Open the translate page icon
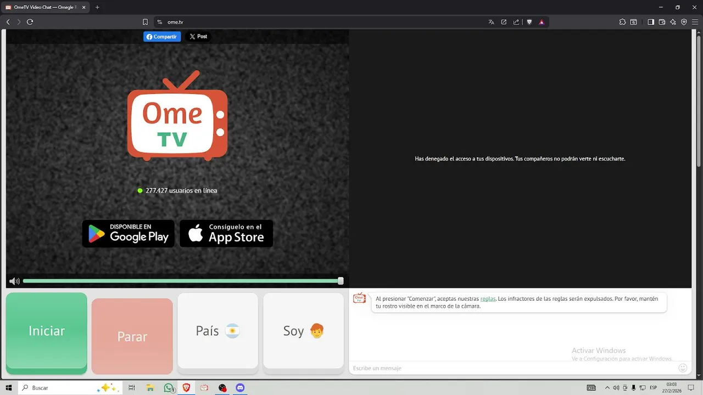 pyautogui.click(x=491, y=22)
